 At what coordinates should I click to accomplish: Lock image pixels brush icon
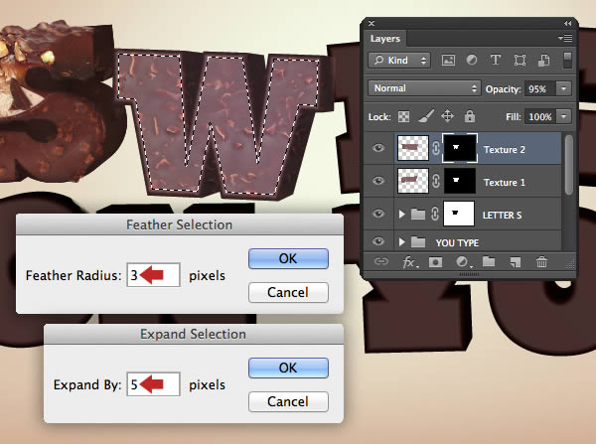tap(426, 116)
